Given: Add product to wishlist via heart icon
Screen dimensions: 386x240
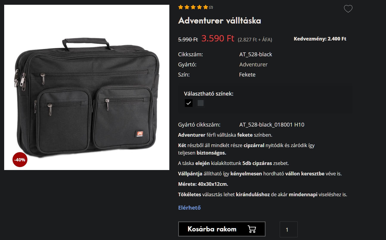Looking at the screenshot, I should 348,9.
